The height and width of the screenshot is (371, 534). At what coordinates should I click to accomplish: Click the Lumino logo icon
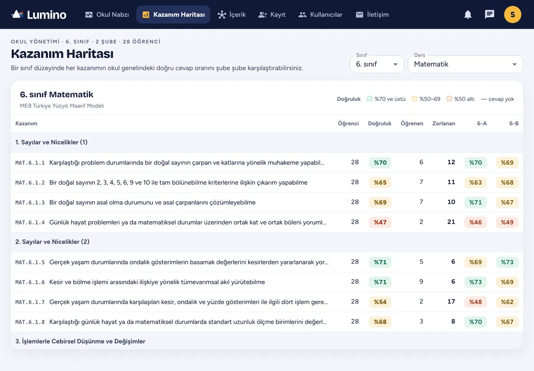tap(17, 14)
